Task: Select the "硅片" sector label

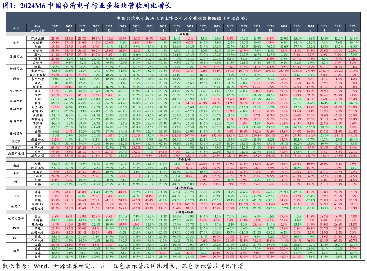Action: click(x=16, y=43)
